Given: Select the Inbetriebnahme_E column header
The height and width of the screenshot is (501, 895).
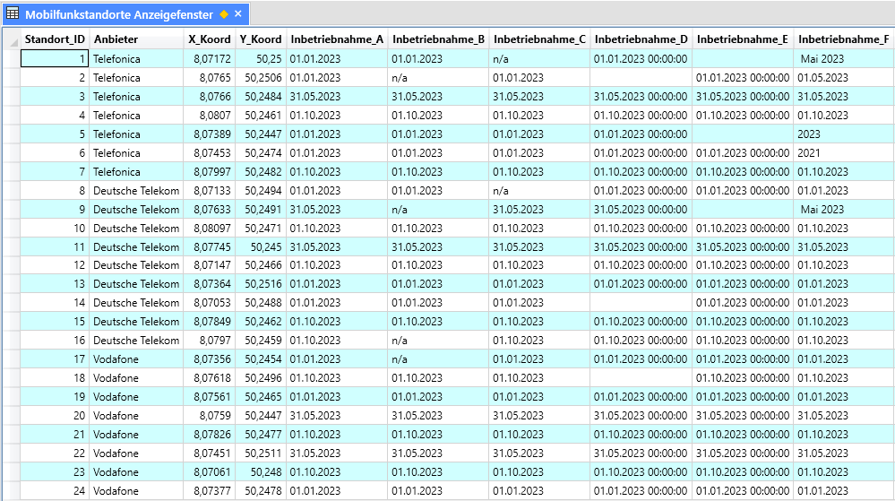Looking at the screenshot, I should (743, 39).
